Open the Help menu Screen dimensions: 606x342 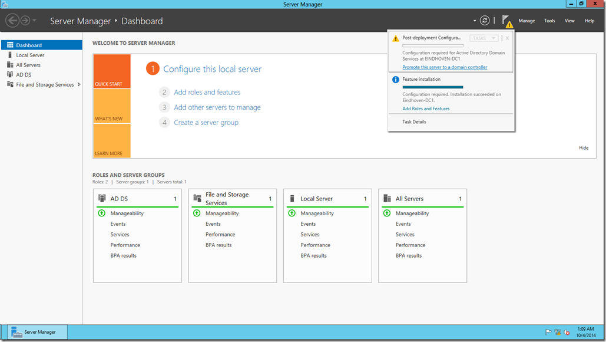[590, 21]
